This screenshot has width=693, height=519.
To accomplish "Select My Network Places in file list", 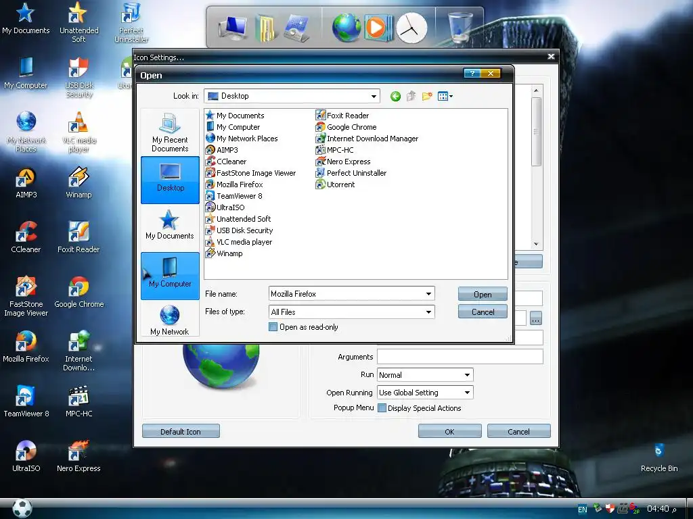I will [x=242, y=139].
